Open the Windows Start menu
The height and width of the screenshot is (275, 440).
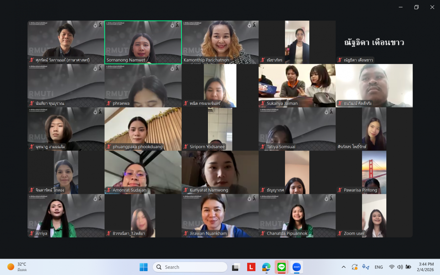(x=143, y=267)
